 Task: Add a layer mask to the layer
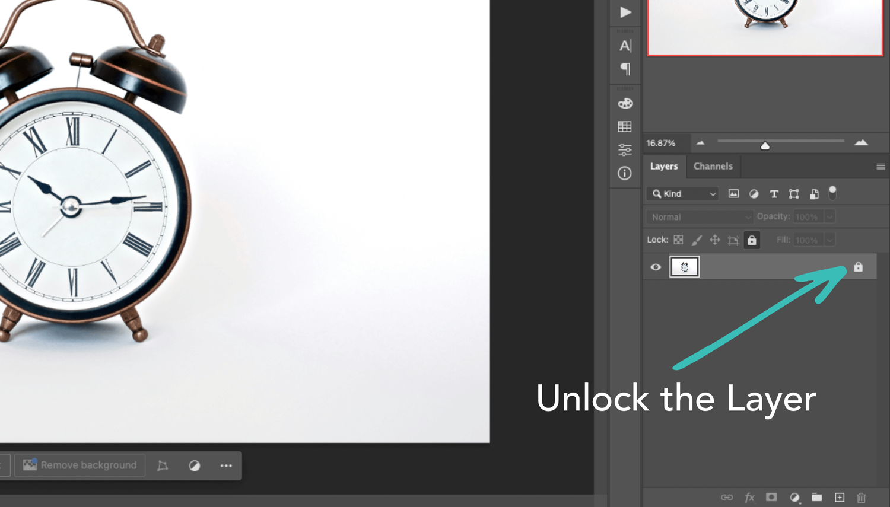tap(771, 498)
